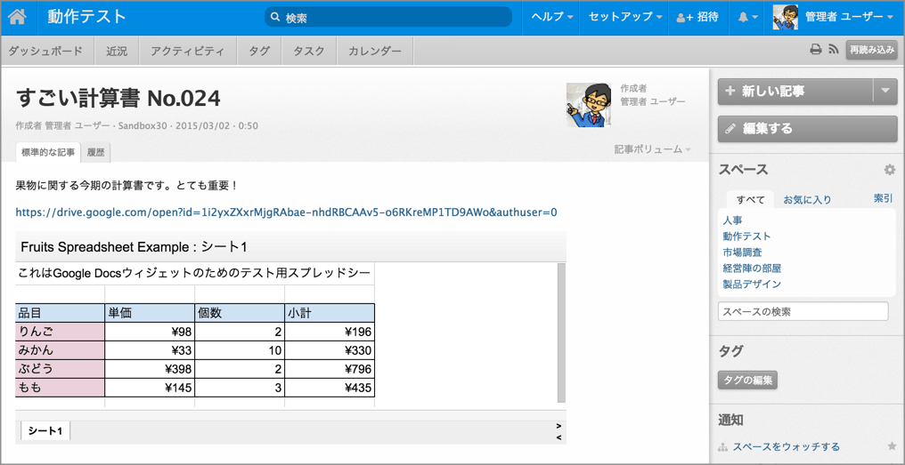The width and height of the screenshot is (905, 465).
Task: Create a 新しい記事
Action: click(x=796, y=91)
